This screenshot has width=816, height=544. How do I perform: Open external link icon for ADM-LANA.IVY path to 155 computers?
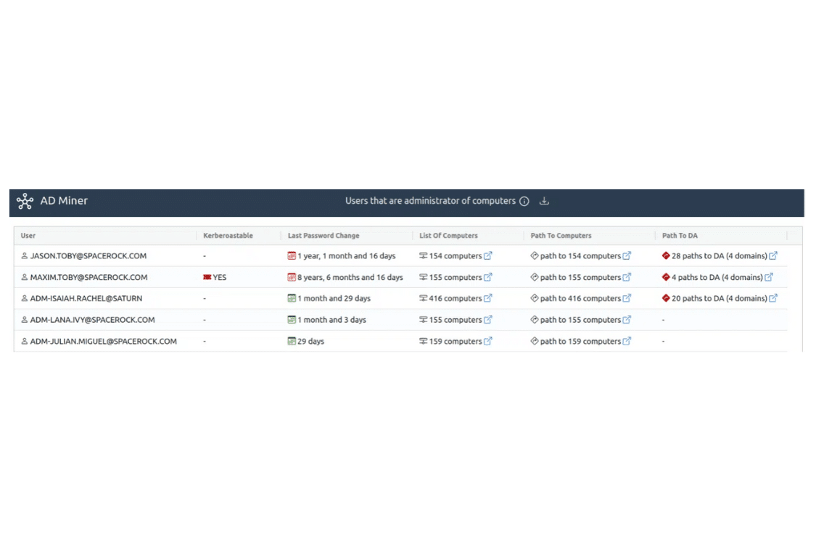point(627,320)
